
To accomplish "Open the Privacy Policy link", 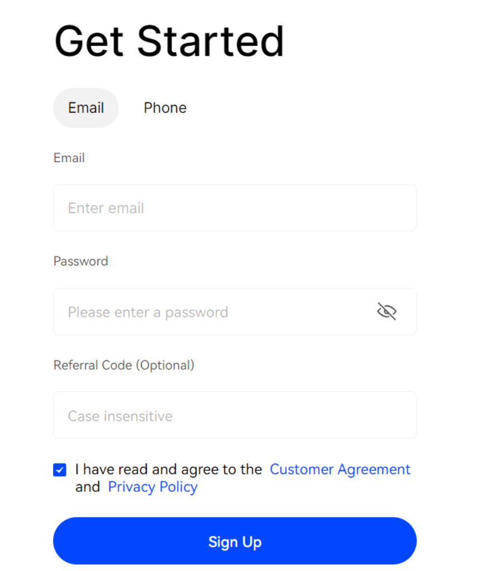I will pyautogui.click(x=153, y=487).
